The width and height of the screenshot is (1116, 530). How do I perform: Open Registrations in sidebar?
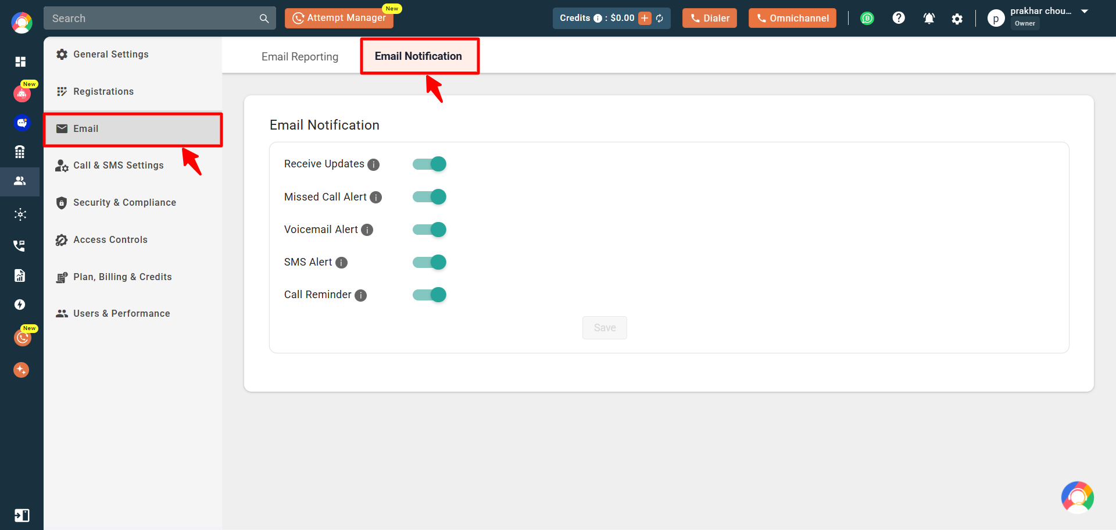click(x=133, y=91)
